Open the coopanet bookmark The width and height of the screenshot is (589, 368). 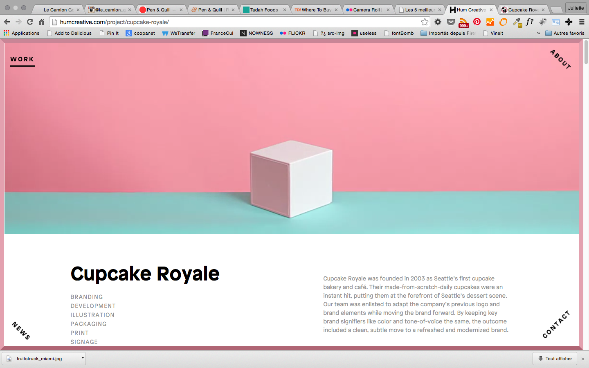[x=140, y=33]
